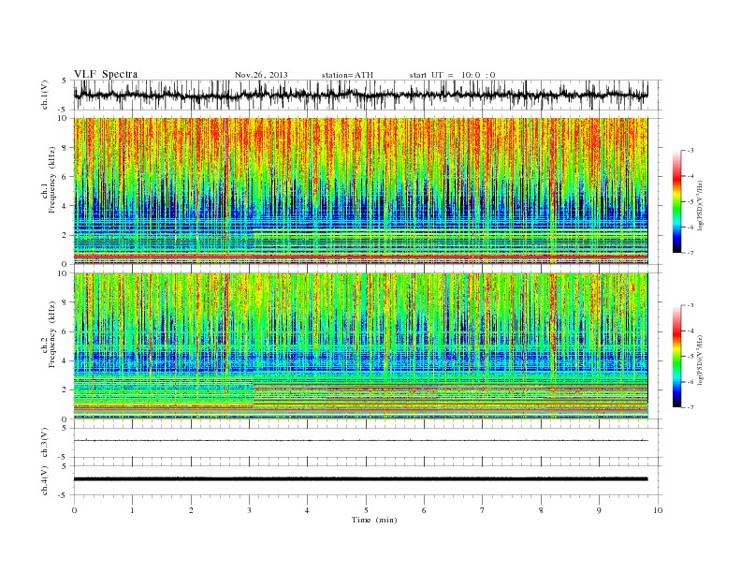Click the lower ch.2 PSD colorbar
741x573 pixels.
[x=676, y=356]
